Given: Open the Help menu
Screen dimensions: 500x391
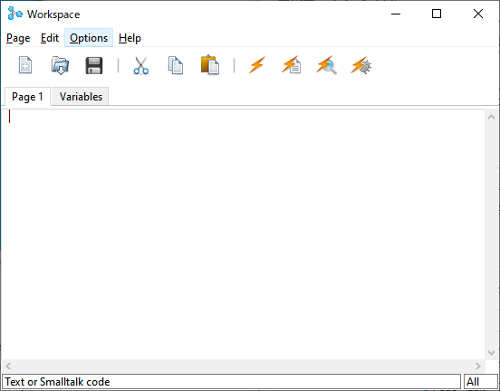Looking at the screenshot, I should pyautogui.click(x=130, y=38).
